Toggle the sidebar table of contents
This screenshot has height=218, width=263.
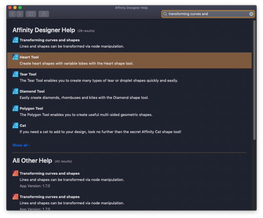tap(31, 14)
